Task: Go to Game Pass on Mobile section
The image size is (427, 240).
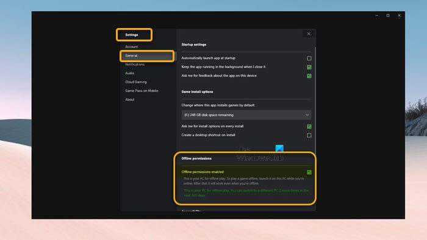Action: [x=142, y=91]
